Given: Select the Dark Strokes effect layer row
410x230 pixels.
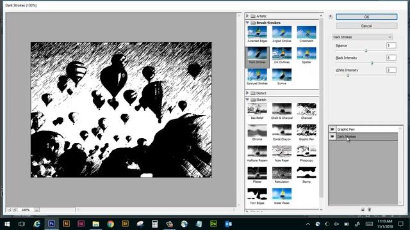Looking at the screenshot, I should point(366,136).
